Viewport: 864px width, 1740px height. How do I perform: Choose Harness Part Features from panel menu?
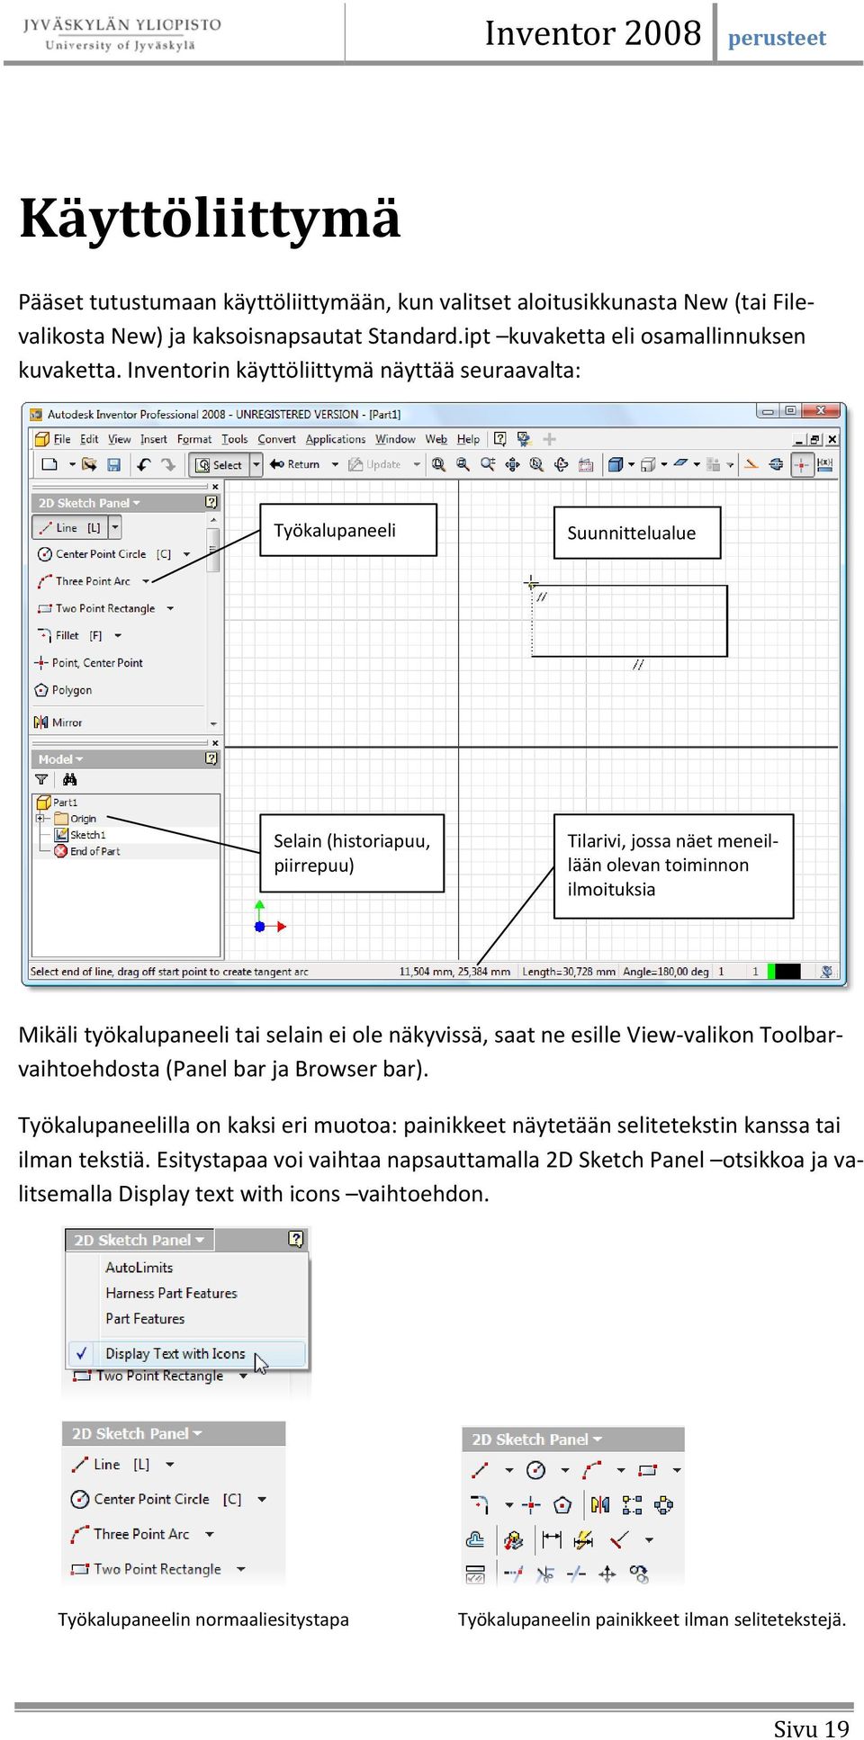(x=171, y=1293)
